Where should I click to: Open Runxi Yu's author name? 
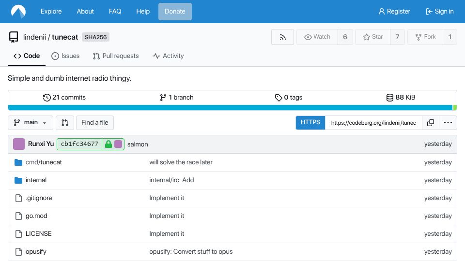click(x=41, y=144)
